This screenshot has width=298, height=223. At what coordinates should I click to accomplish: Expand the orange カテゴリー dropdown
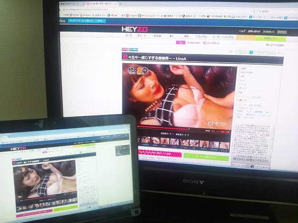[246, 38]
